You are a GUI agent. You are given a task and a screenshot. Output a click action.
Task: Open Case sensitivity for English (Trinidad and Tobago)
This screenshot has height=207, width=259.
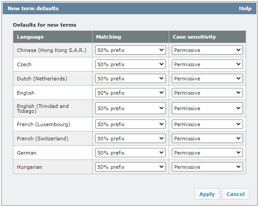(207, 108)
